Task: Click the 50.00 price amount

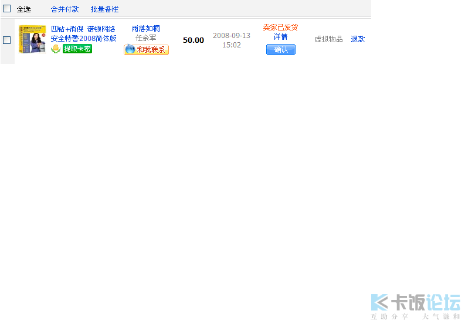Action: pyautogui.click(x=194, y=40)
